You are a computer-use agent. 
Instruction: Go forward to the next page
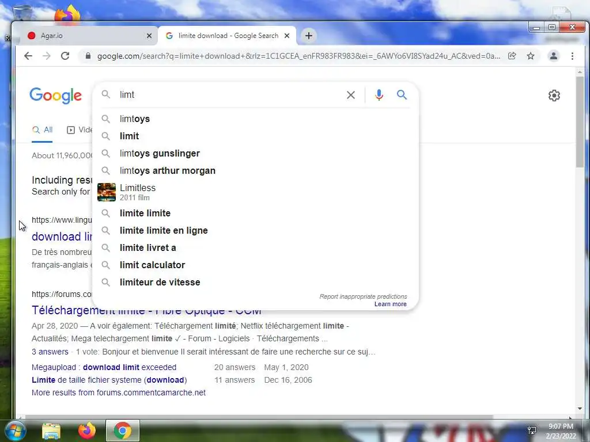point(46,56)
